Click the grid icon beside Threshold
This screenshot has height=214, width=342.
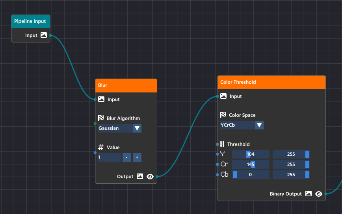pos(222,144)
